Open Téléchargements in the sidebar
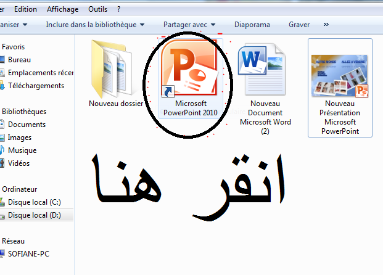383x275 pixels. pos(35,86)
